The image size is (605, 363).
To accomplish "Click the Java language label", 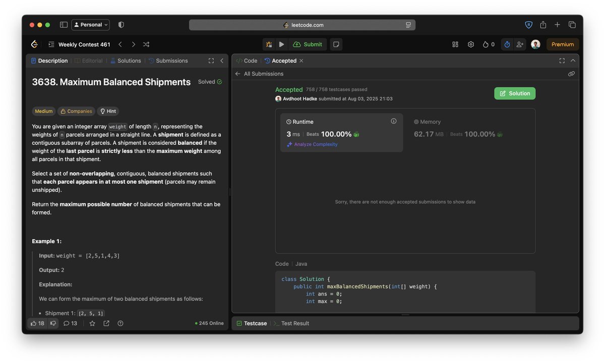I will tap(301, 264).
